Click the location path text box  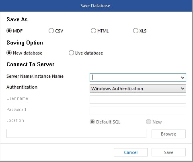[76, 134]
